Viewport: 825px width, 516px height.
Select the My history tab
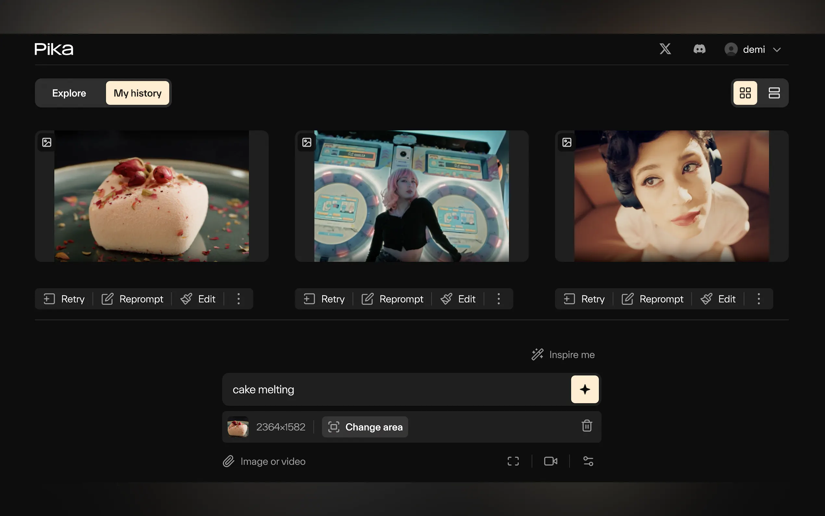[137, 93]
